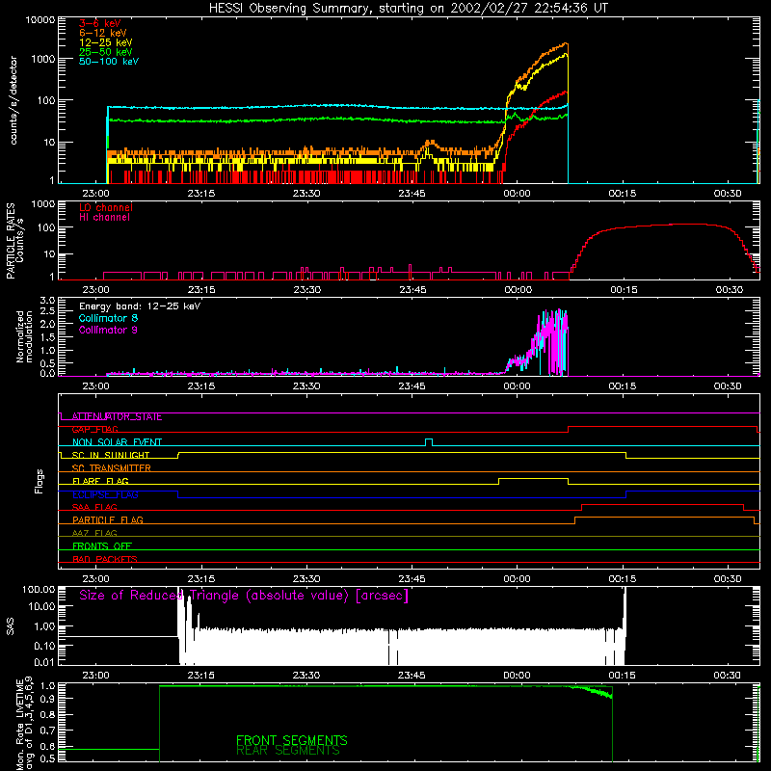Click the vertical Flags axis label
This screenshot has width=771, height=771.
(x=40, y=481)
